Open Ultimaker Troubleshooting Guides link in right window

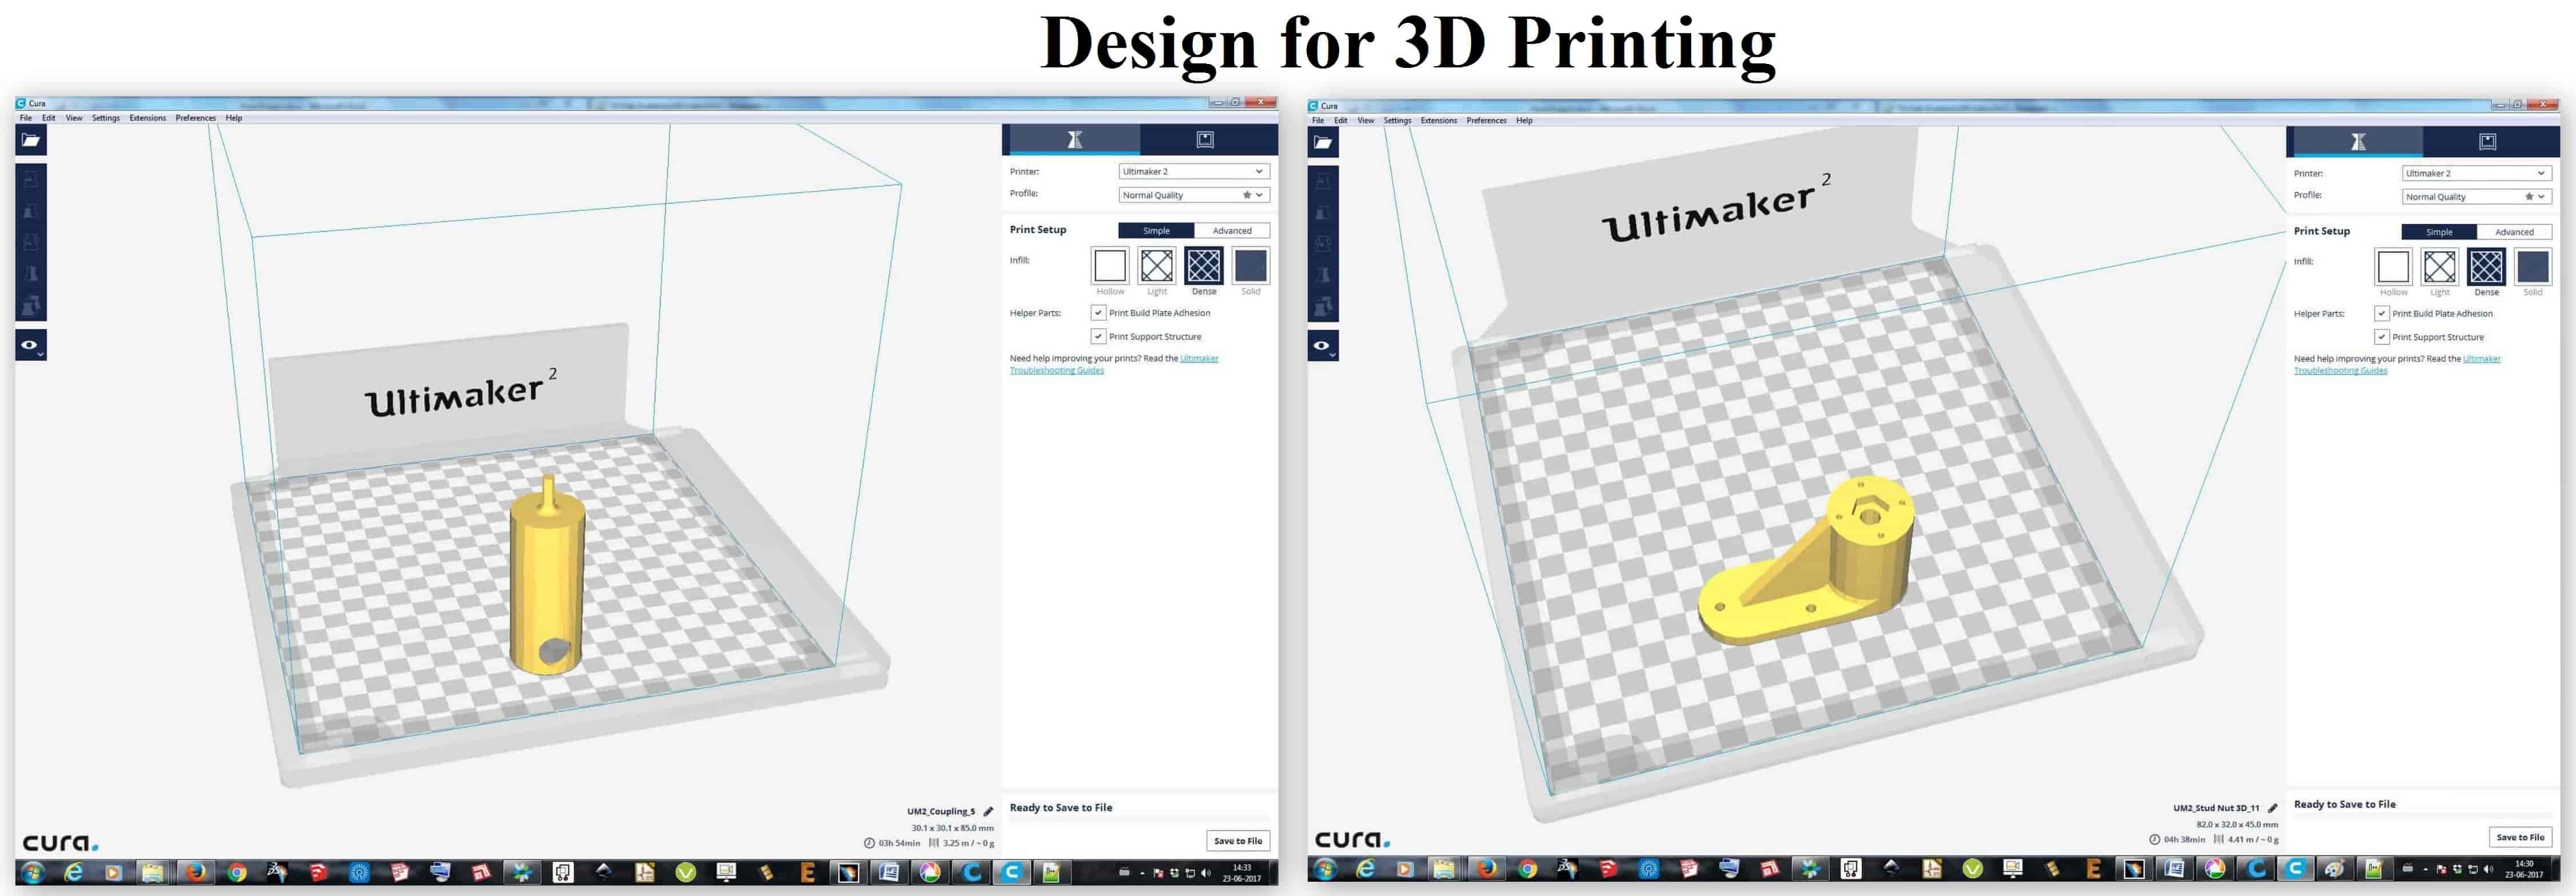tap(2397, 365)
